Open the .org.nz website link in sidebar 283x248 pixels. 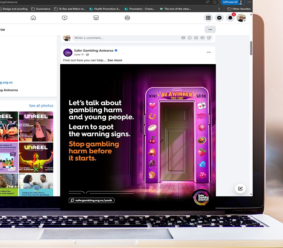(x=6, y=82)
